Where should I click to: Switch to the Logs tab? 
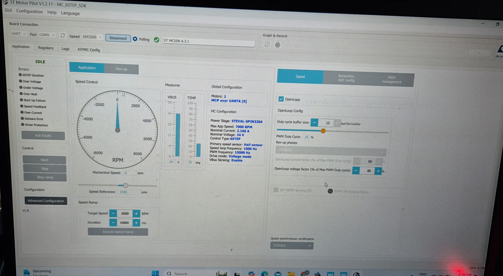pyautogui.click(x=65, y=49)
